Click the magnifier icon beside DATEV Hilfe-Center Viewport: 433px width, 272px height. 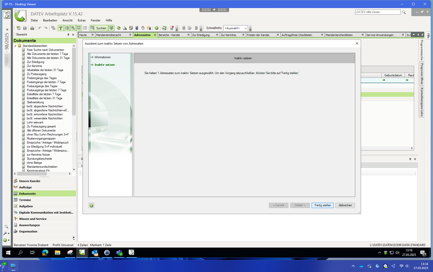click(404, 12)
